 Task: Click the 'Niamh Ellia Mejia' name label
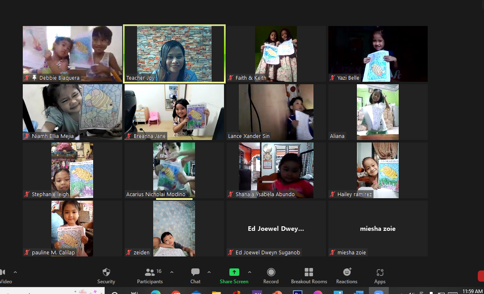(53, 136)
